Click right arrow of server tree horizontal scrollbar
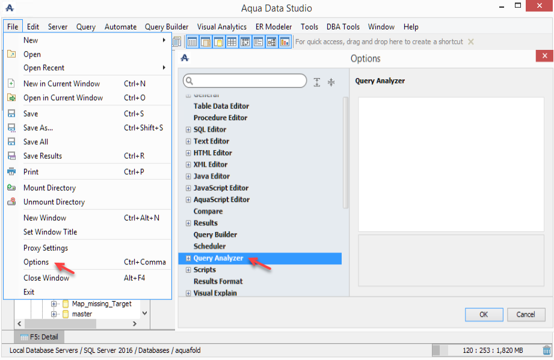The height and width of the screenshot is (360, 554). point(135,324)
